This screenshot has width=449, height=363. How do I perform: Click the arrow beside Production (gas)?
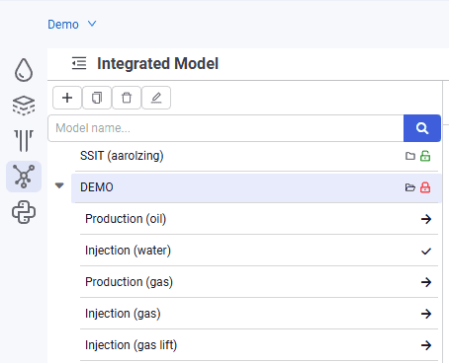click(426, 282)
